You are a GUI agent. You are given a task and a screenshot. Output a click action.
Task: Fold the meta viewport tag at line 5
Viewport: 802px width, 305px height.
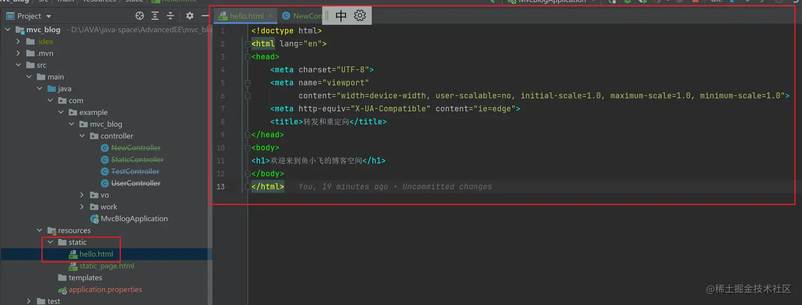(x=248, y=83)
